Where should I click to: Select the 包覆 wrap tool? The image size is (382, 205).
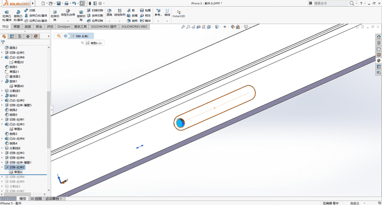pyautogui.click(x=145, y=11)
